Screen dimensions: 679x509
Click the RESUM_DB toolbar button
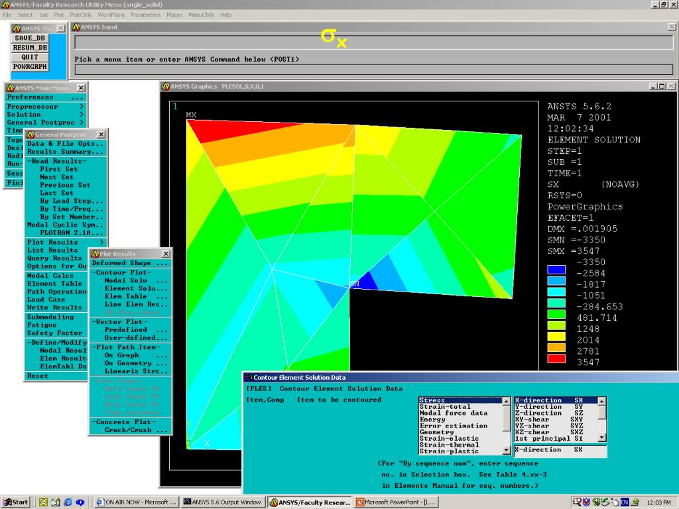point(30,48)
